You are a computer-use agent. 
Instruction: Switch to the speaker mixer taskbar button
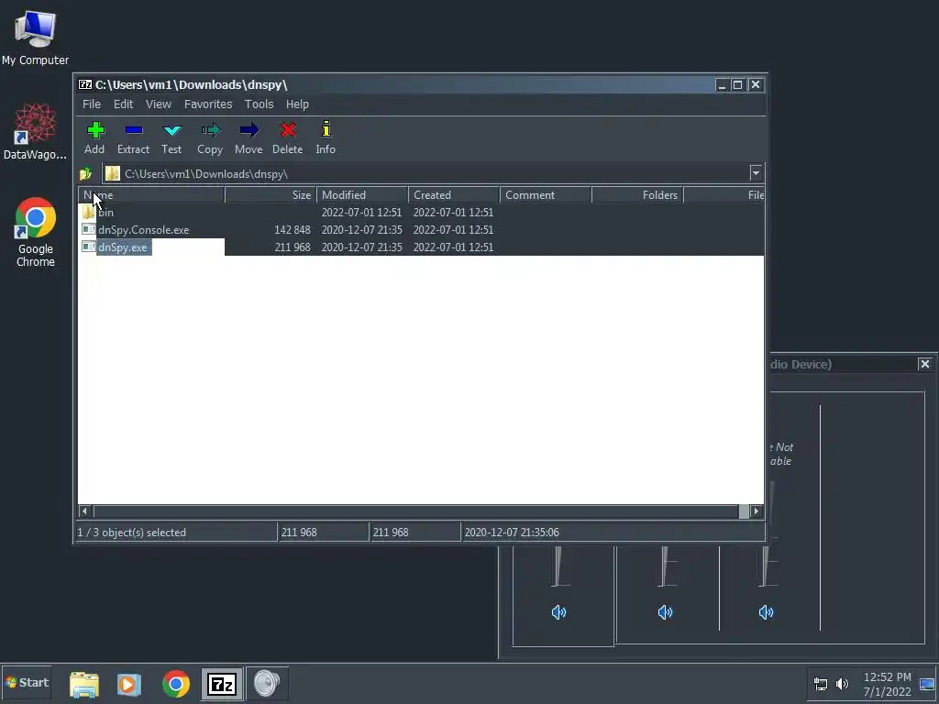click(267, 684)
